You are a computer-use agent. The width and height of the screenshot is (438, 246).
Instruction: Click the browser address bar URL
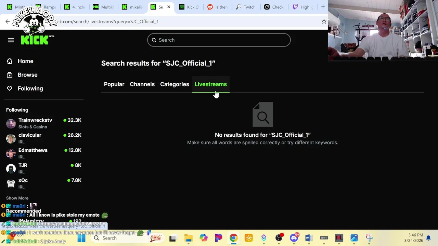(107, 22)
